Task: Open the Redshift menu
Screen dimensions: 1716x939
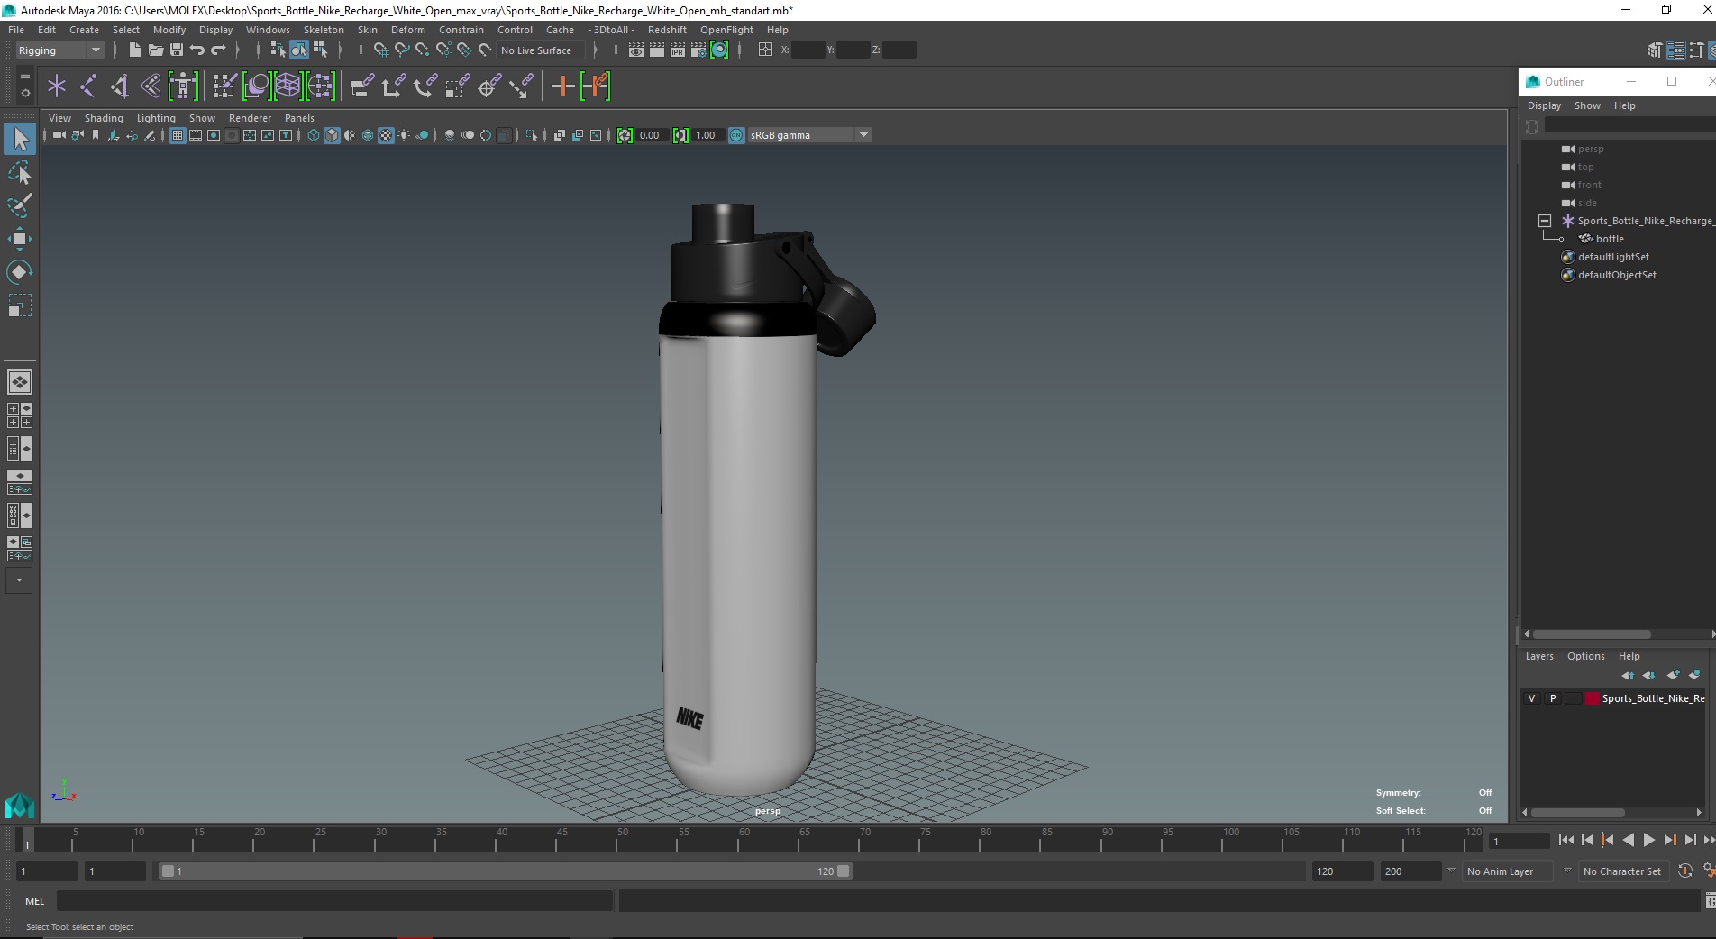Action: click(x=667, y=30)
